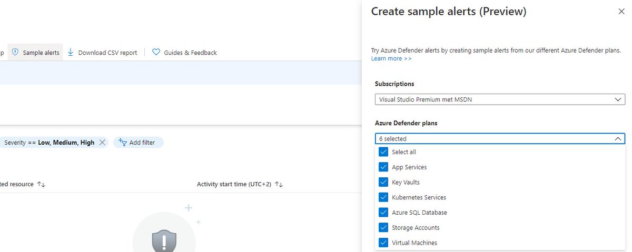This screenshot has width=632, height=252.
Task: Close the Create sample alerts panel
Action: 621,12
